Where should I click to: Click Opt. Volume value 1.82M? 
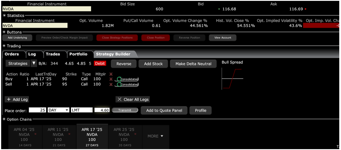(x=108, y=26)
